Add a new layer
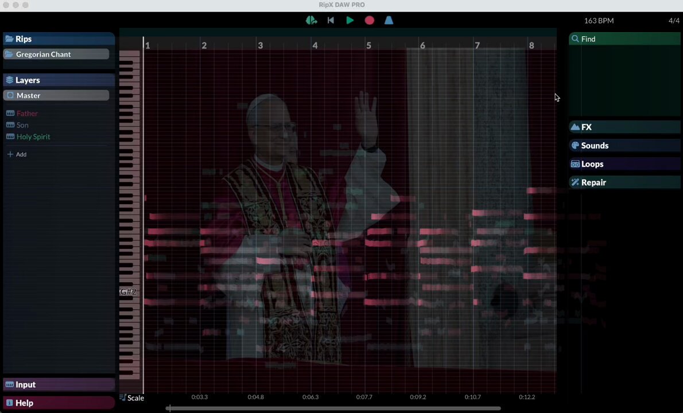Screen dimensions: 683x413 17,154
